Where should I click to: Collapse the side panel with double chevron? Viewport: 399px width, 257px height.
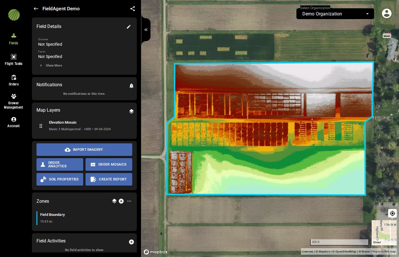pyautogui.click(x=146, y=30)
